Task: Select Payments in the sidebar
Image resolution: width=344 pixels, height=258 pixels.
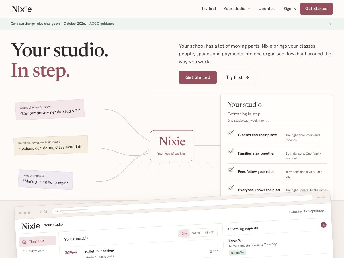Action: click(36, 251)
